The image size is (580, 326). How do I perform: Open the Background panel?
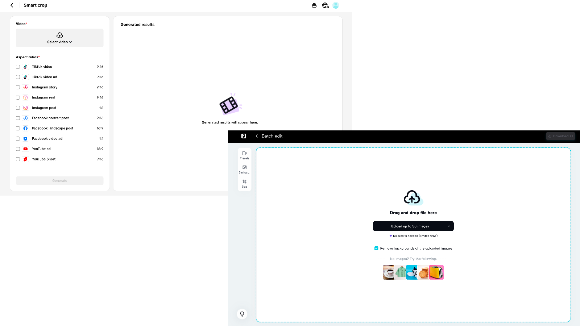pyautogui.click(x=244, y=169)
